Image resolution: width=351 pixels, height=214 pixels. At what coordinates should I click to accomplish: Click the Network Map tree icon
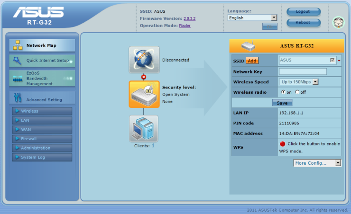18,45
